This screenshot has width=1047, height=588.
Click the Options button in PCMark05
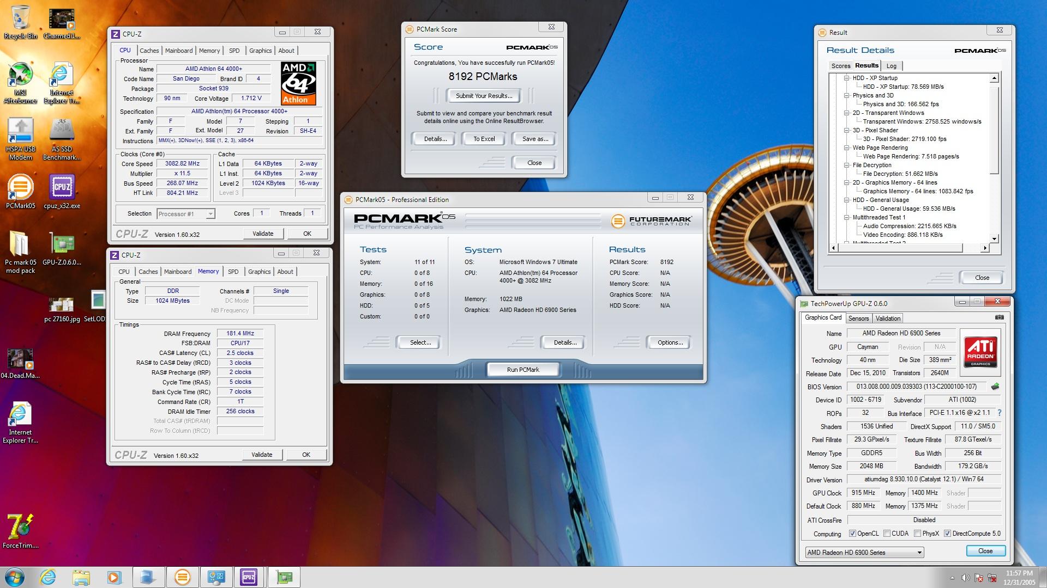point(670,342)
